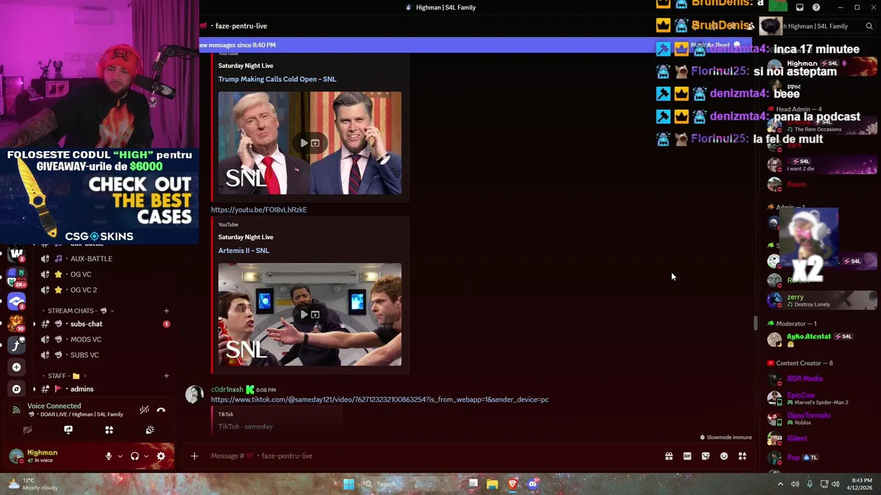Open the script f server icon
Viewport: 881px width, 495px height.
click(x=17, y=345)
